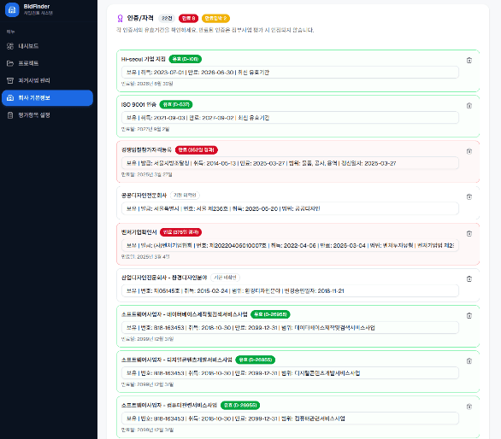This screenshot has height=439, width=501.
Task: Edit the ISO 9001 인증 details field
Action: [x=290, y=118]
